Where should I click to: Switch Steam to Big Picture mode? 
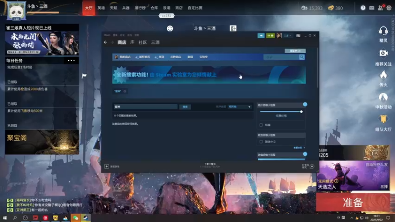pyautogui.click(x=298, y=36)
